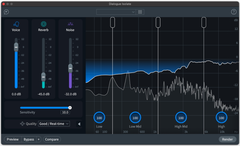The image size is (240, 146).
Task: Click the Quality chip icon
Action: pos(22,124)
